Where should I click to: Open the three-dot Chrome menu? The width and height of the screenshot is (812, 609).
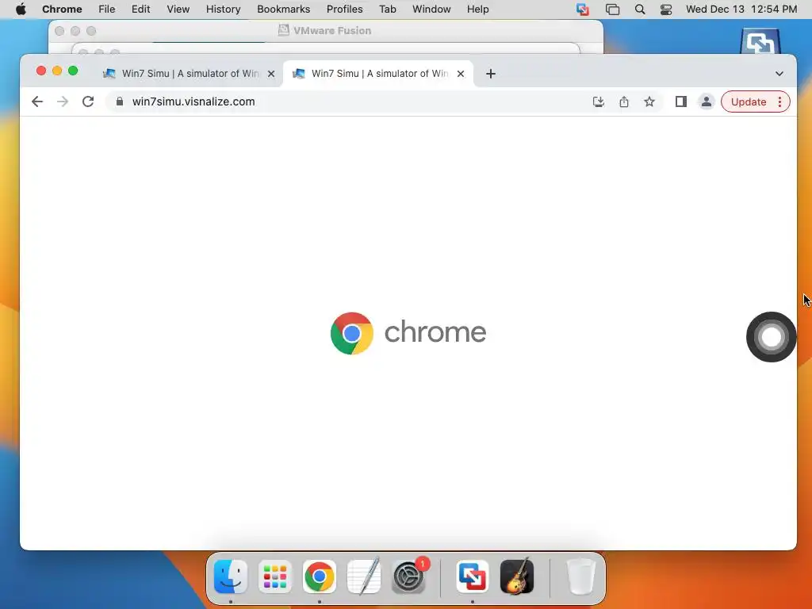780,101
